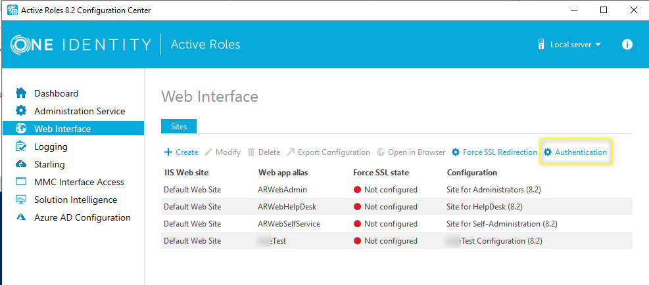Click Not configured in ARWebAdmin row

pos(391,190)
